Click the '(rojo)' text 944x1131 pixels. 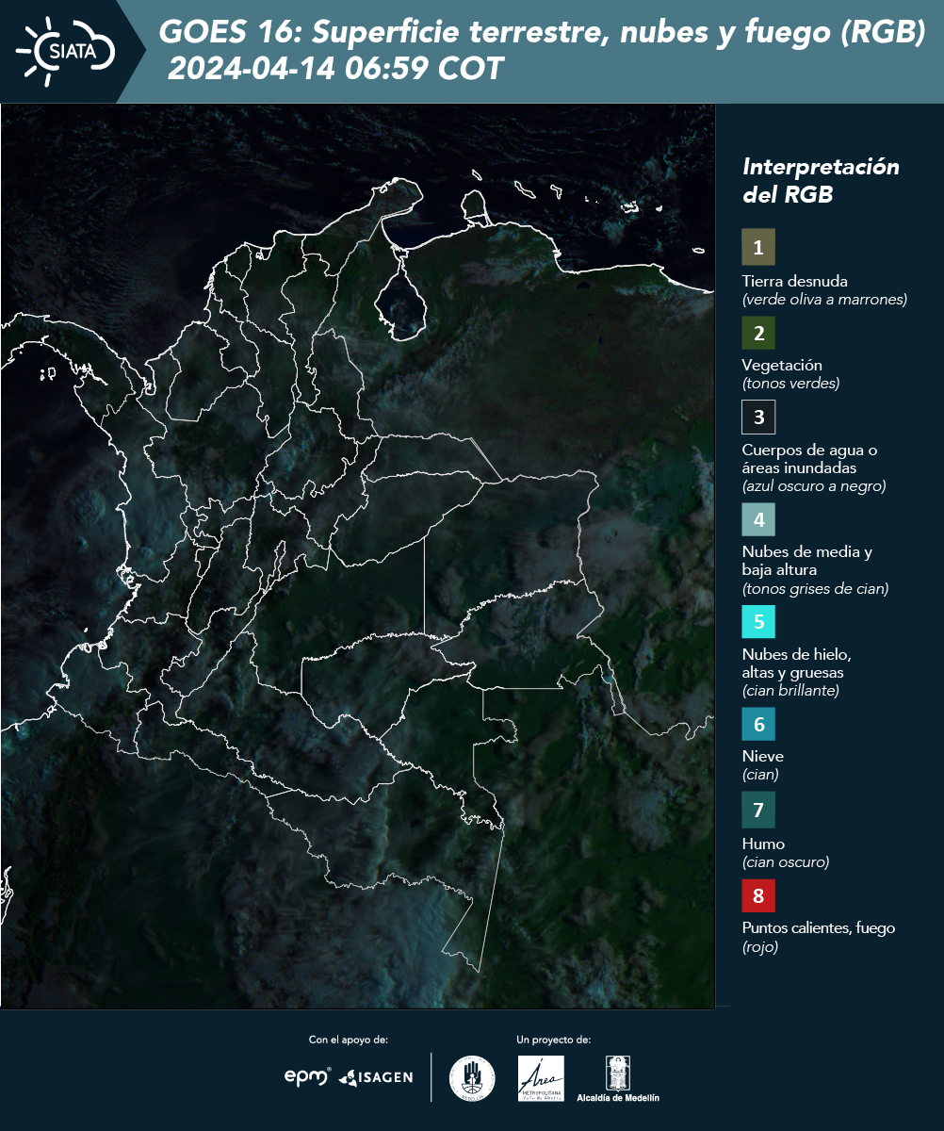coord(760,947)
